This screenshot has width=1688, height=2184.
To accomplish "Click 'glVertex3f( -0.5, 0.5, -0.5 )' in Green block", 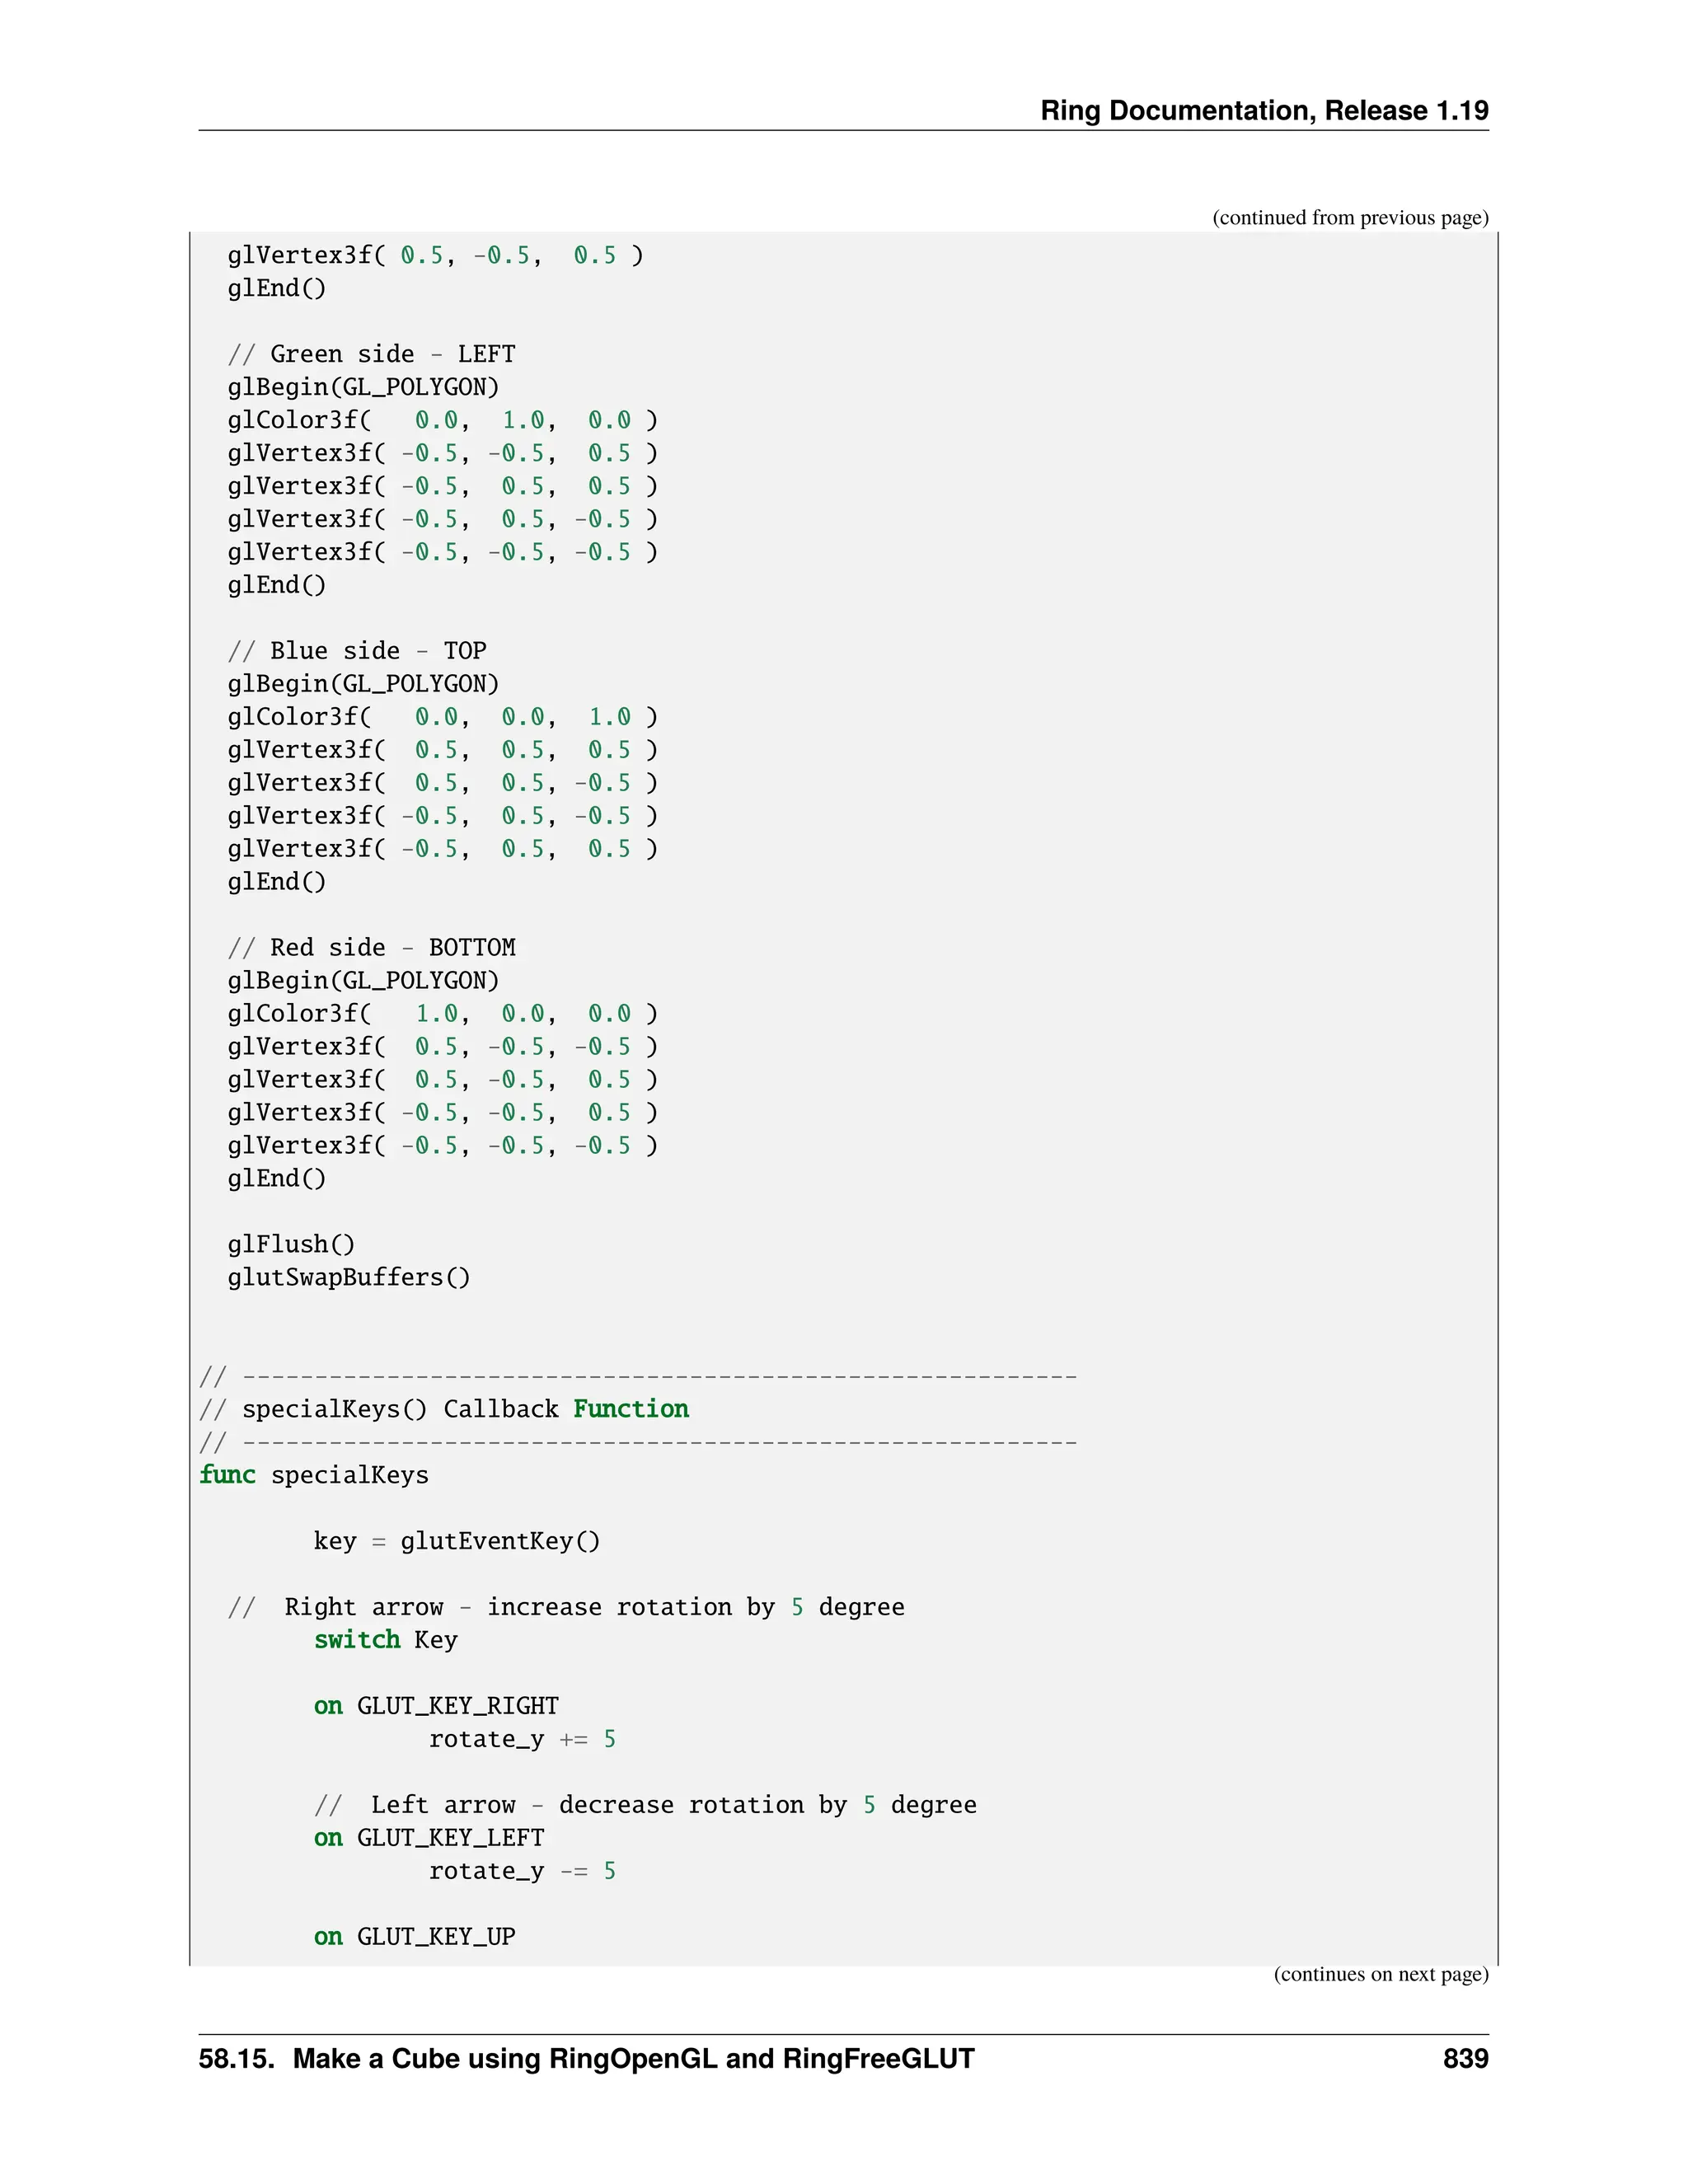I will coord(443,519).
